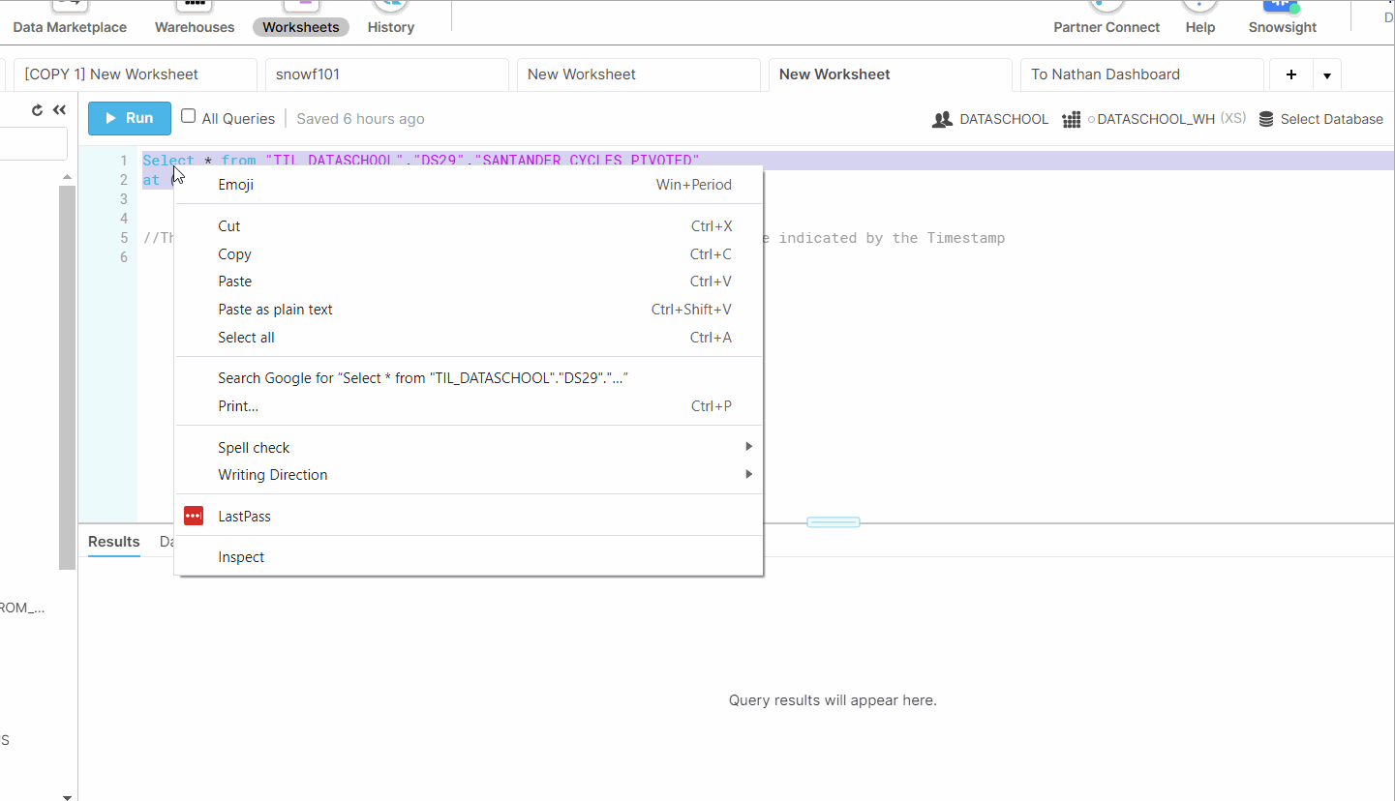Expand the Writing Direction submenu
The width and height of the screenshot is (1395, 801).
(272, 474)
